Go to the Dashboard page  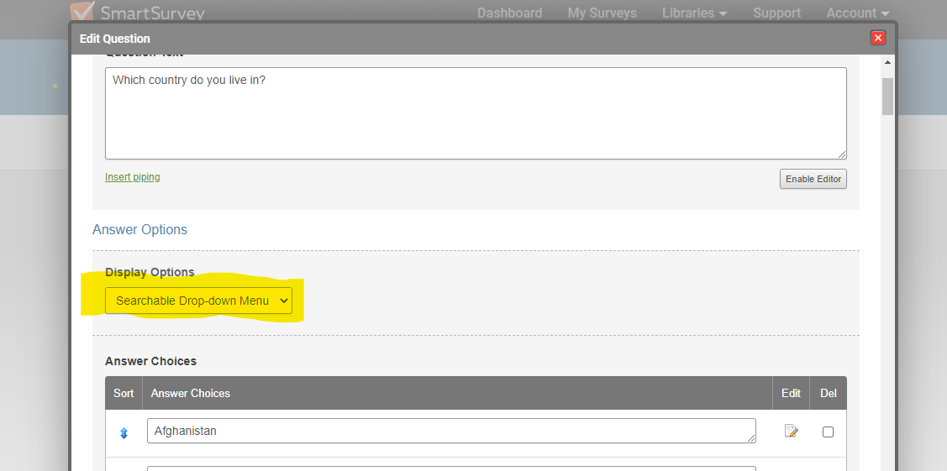point(509,13)
